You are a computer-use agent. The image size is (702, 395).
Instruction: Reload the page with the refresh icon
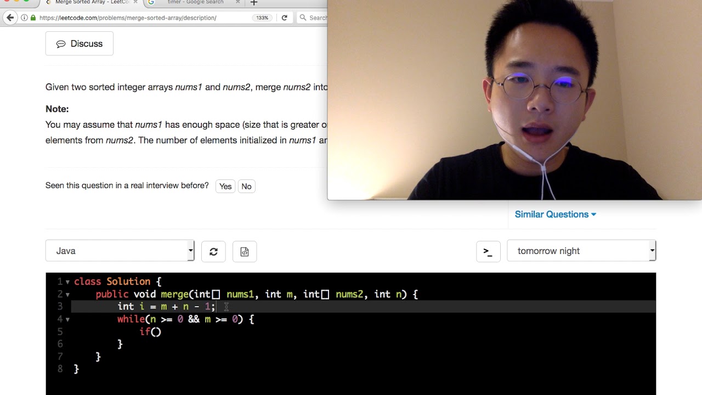click(x=284, y=18)
